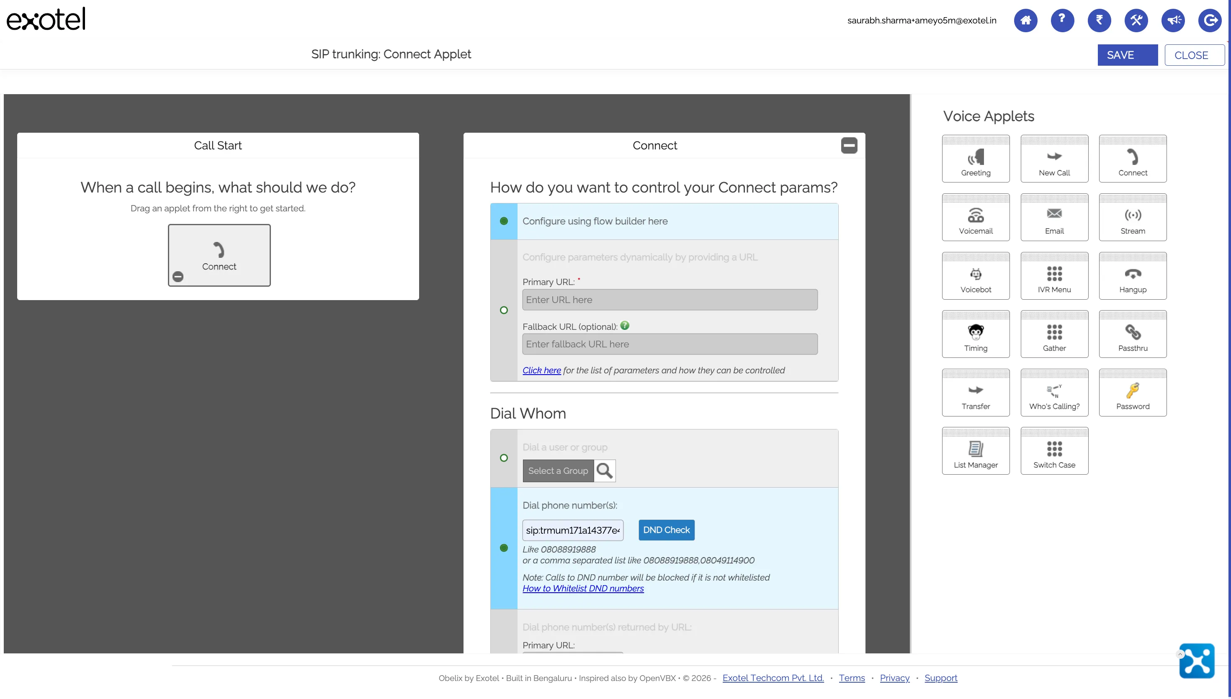Screen dimensions: 1231x699
Task: Click the logout arrow icon
Action: click(x=1210, y=20)
